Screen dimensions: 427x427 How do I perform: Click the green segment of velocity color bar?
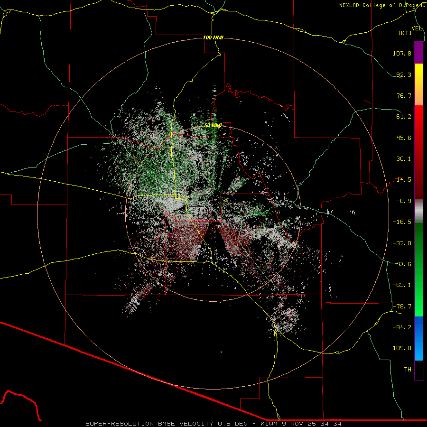pyautogui.click(x=419, y=269)
